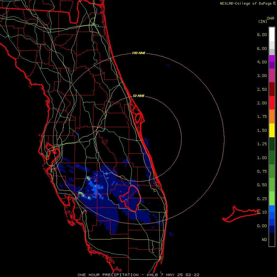
Task: Click the red-outlined island east of Florida
Action: click(x=241, y=214)
